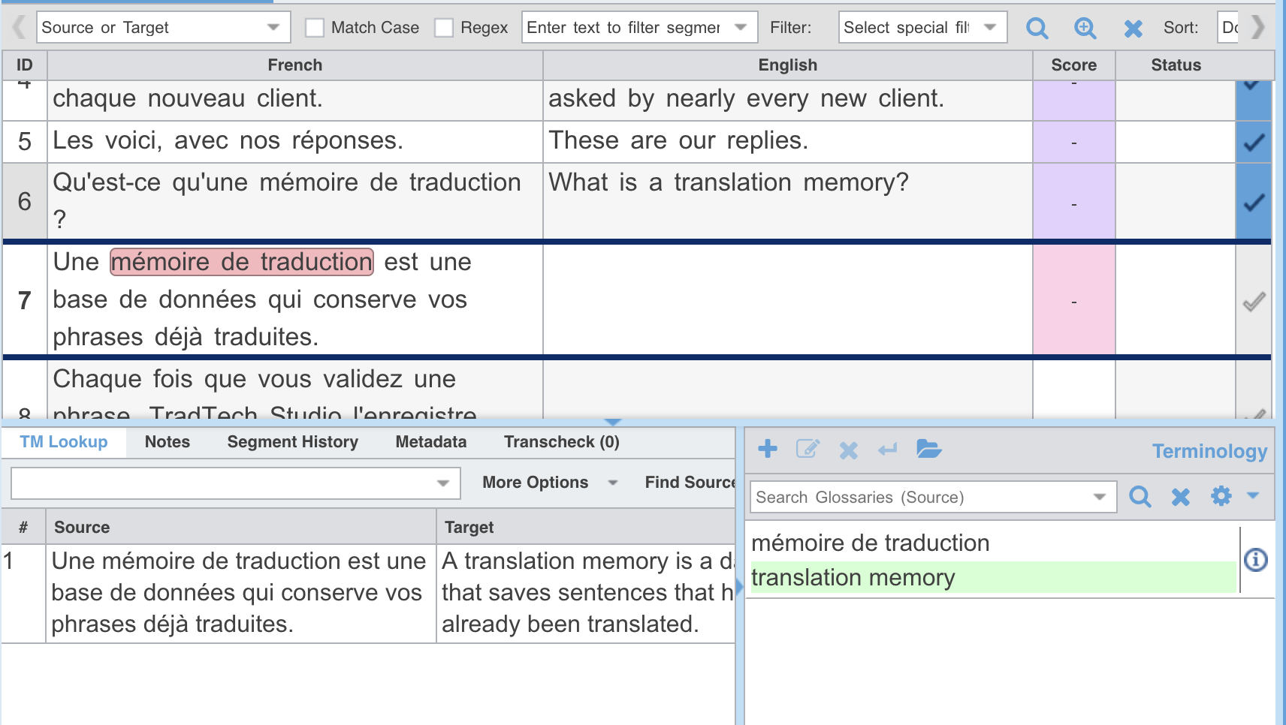Screen dimensions: 1286x725
Task: Delete the selected glossary term
Action: tap(848, 450)
